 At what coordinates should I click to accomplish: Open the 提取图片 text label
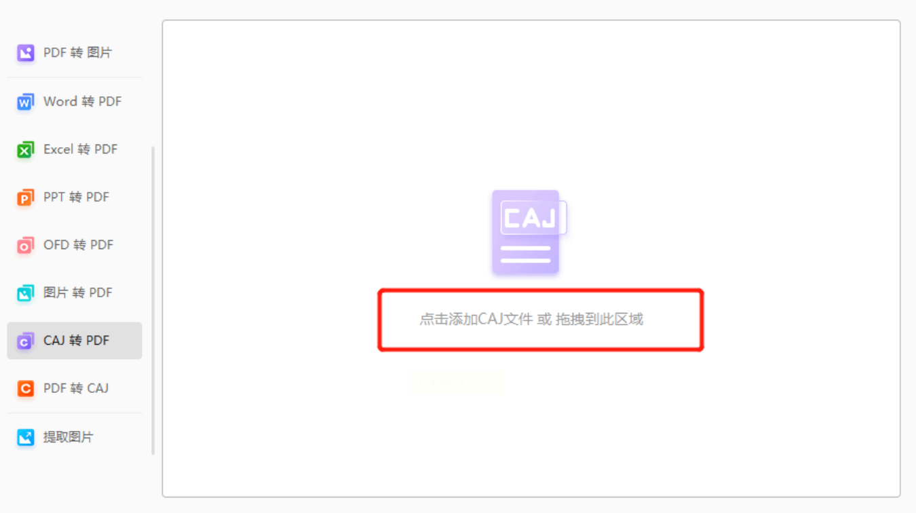(x=69, y=437)
